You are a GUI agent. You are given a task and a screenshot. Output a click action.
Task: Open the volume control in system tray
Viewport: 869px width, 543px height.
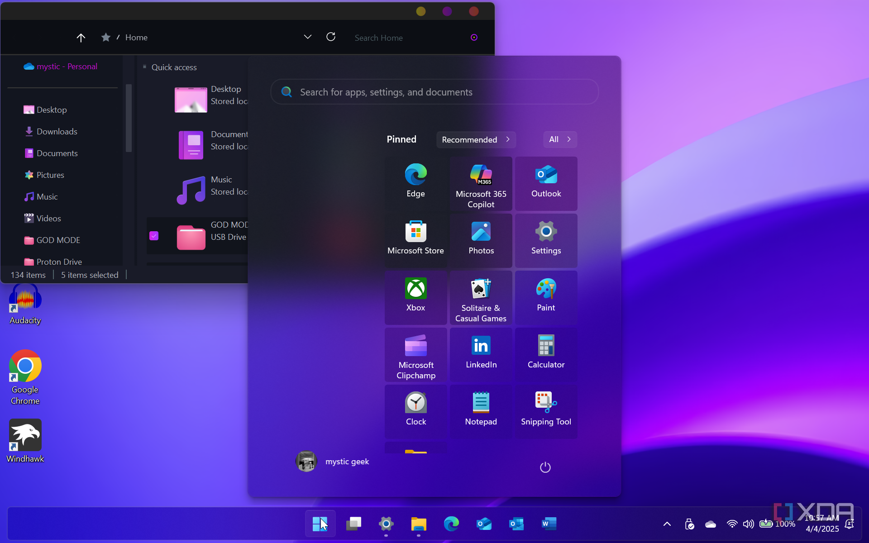coord(749,524)
